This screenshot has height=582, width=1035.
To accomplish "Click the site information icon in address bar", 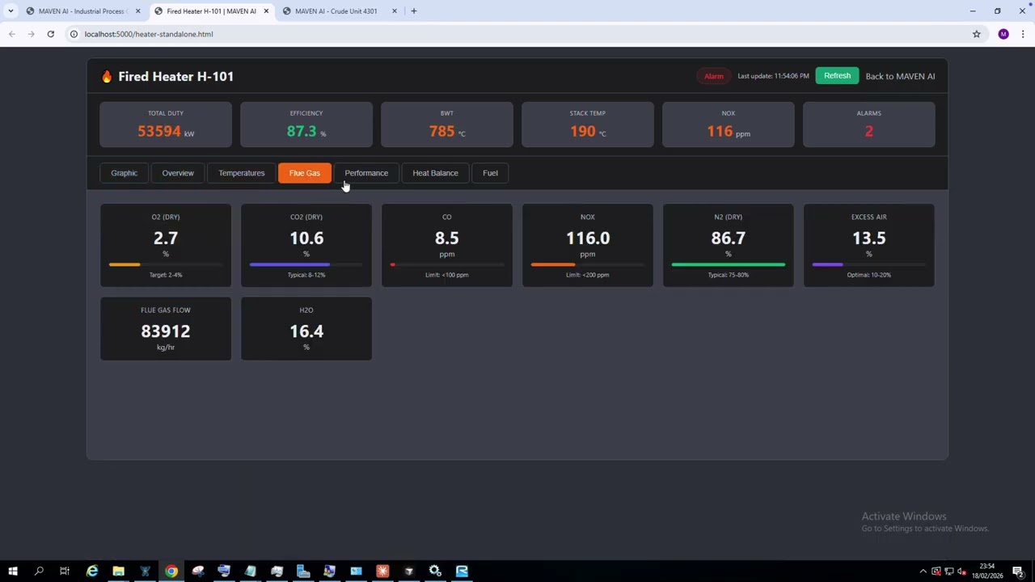I will pos(74,34).
